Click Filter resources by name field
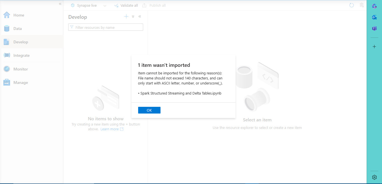 (x=106, y=27)
